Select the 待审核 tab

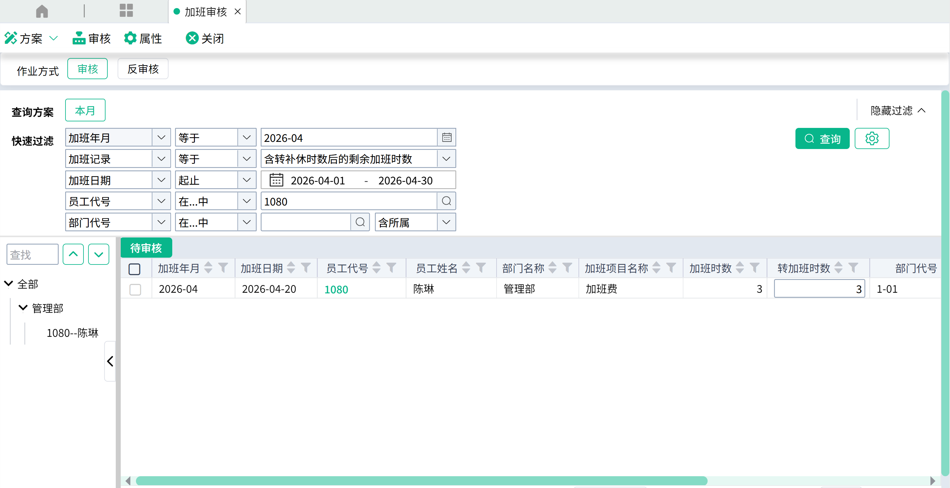pyautogui.click(x=146, y=248)
